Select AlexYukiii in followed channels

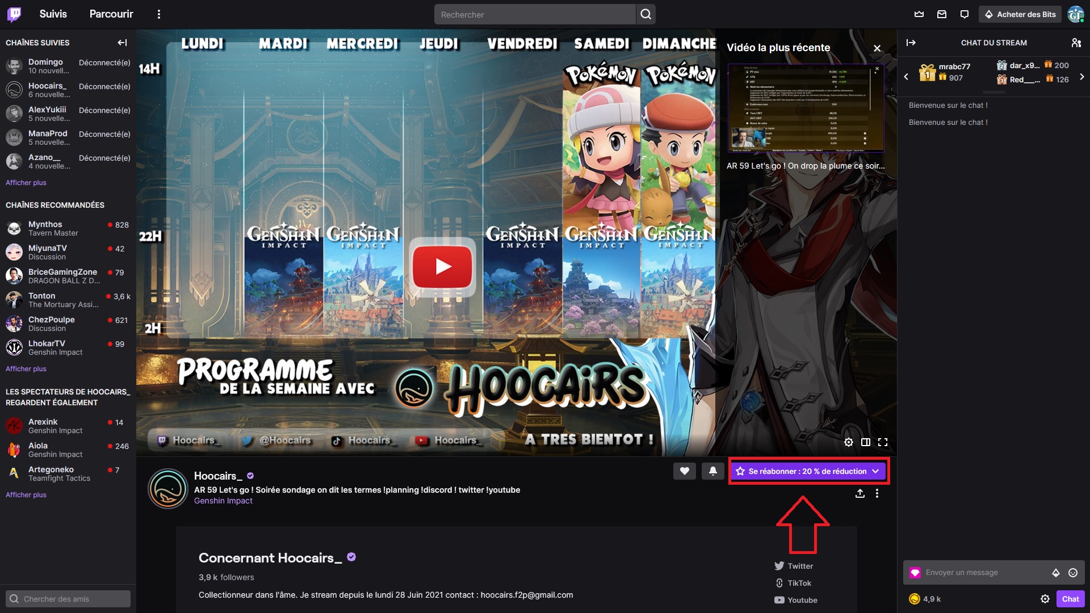(x=68, y=114)
